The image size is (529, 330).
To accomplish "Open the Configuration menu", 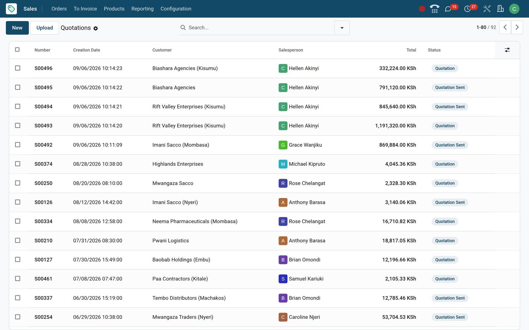I will point(176,9).
